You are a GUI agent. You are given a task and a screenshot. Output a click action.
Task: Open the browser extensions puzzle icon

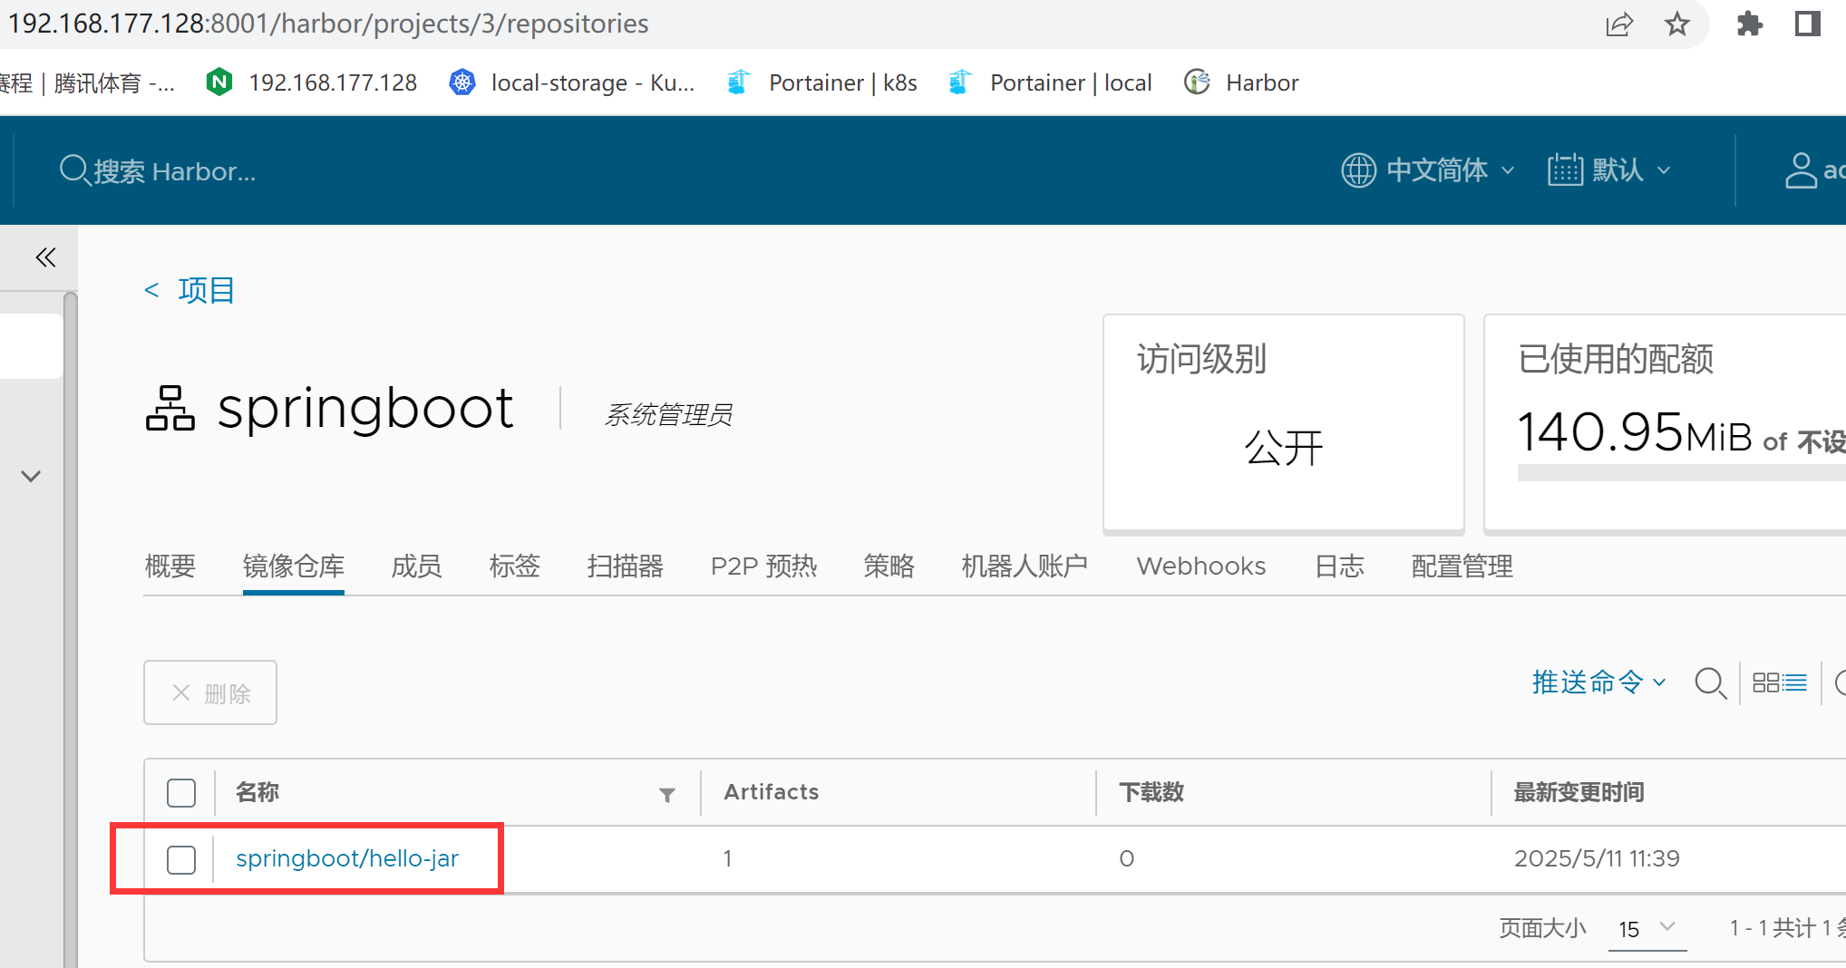pyautogui.click(x=1750, y=24)
